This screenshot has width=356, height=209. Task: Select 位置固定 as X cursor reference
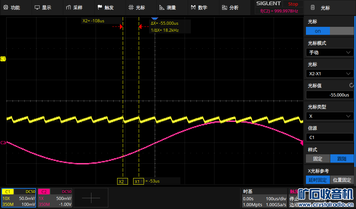(x=342, y=180)
